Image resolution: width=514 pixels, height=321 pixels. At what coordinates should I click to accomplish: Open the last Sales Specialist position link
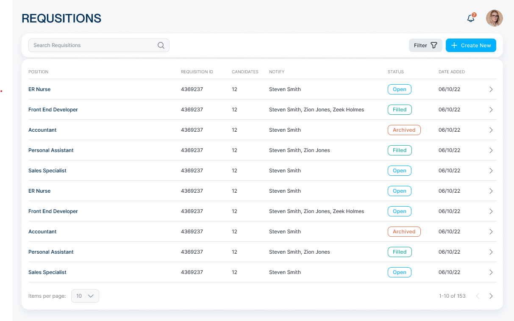47,272
